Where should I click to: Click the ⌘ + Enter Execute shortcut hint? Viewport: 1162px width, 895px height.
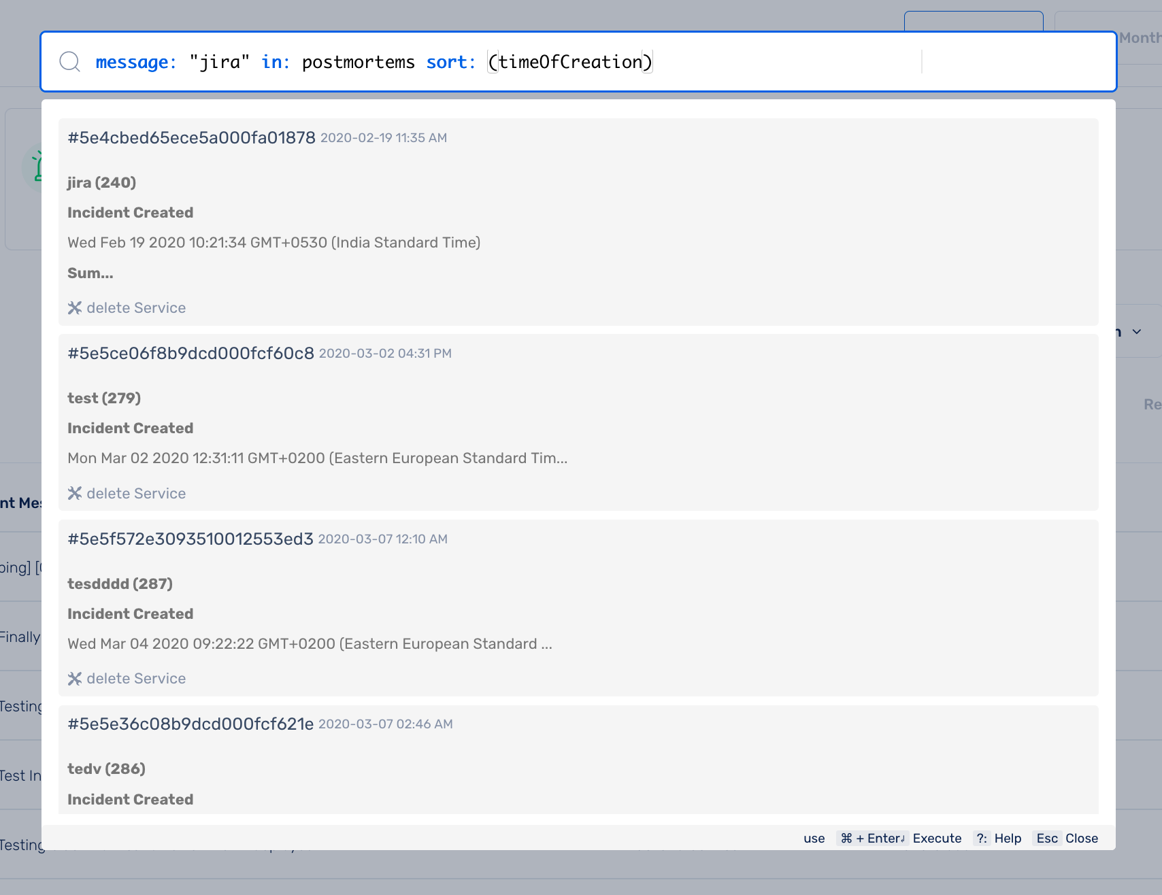(899, 839)
